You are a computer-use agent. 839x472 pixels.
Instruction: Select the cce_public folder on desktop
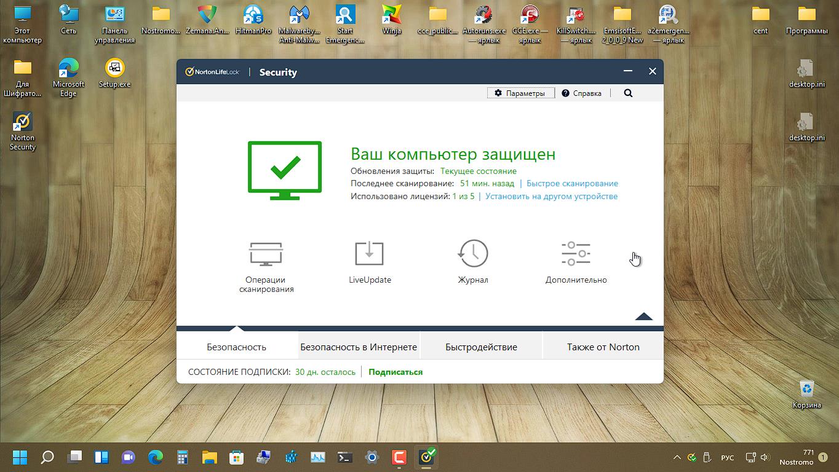[438, 20]
